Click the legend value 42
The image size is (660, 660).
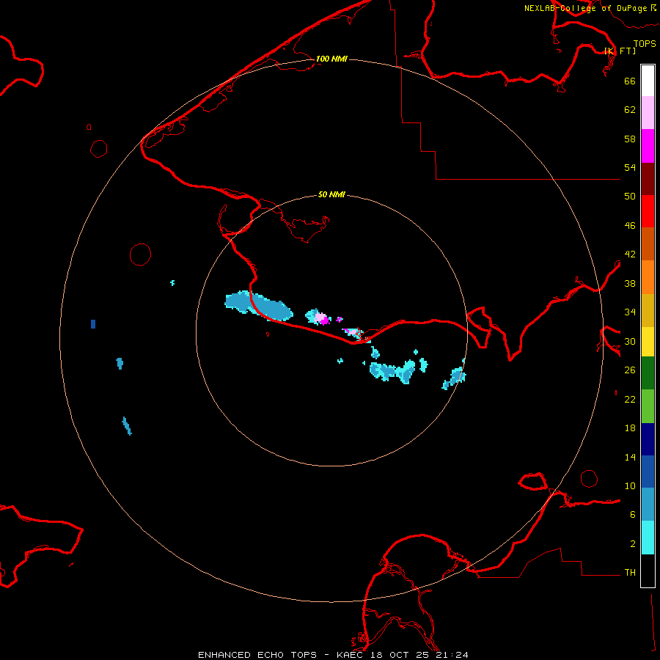pos(630,254)
